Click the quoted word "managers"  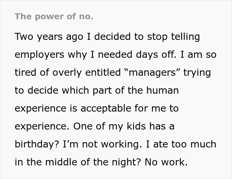click(153, 72)
